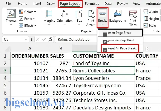Choose Reset All Page Breaks
This screenshot has width=161, height=111.
[120, 48]
